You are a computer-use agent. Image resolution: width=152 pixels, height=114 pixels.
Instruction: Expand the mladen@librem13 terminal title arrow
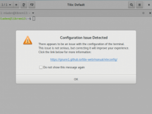coord(33,13)
